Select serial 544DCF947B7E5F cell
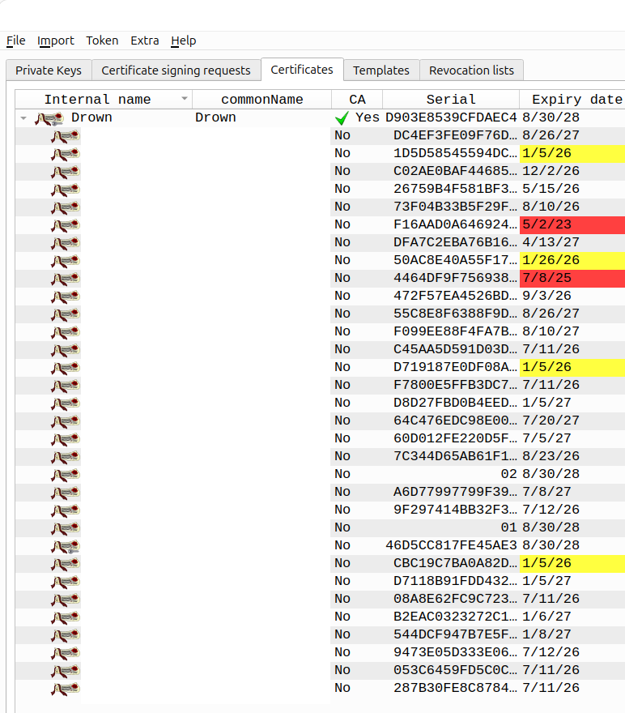Image resolution: width=625 pixels, height=713 pixels. [x=451, y=634]
